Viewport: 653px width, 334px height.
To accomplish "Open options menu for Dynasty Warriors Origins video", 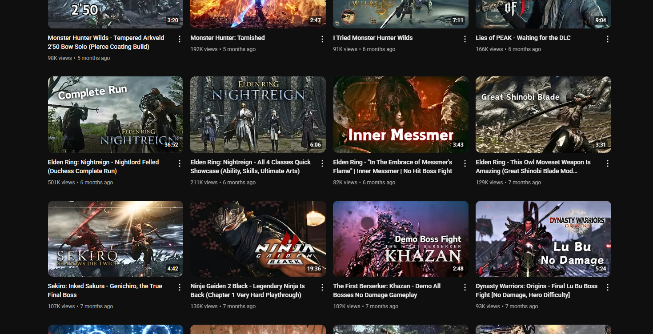I will (608, 287).
